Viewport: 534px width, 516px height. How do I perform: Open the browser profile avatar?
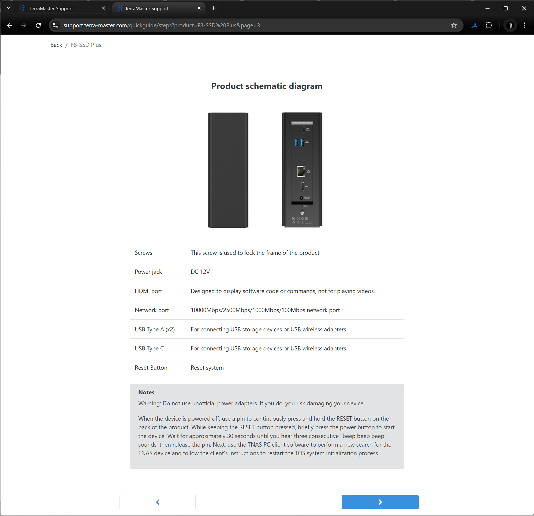click(510, 25)
